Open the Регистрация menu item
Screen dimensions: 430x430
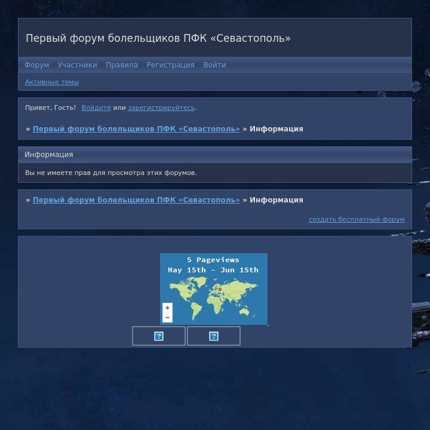click(171, 65)
